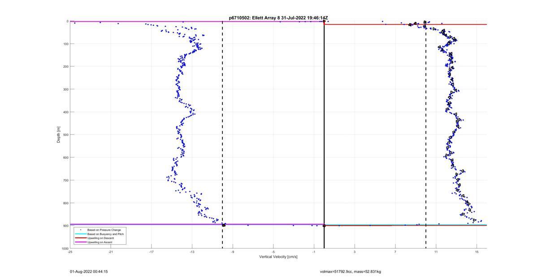
Task: Click the magenta line sample in legend
Action: tap(80, 242)
